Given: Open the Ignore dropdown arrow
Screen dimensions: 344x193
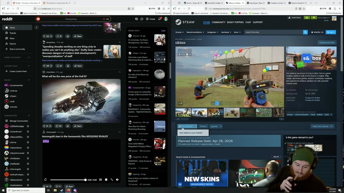Looking at the screenshot, I should (221, 126).
